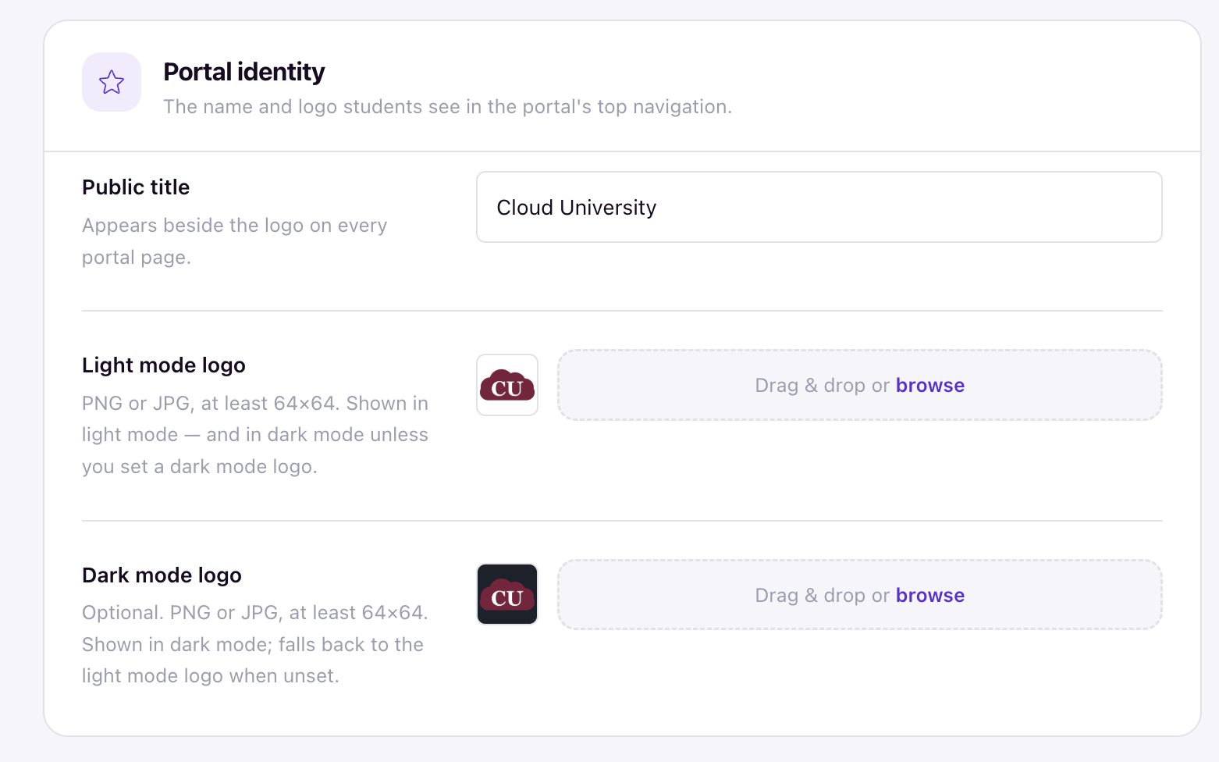Image resolution: width=1219 pixels, height=762 pixels.
Task: Click the description under Portal identity heading
Action: point(448,107)
